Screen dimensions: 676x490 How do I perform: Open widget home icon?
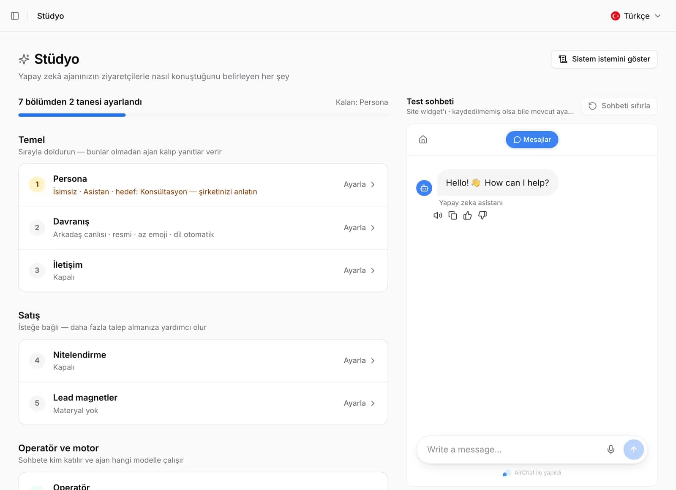(423, 140)
